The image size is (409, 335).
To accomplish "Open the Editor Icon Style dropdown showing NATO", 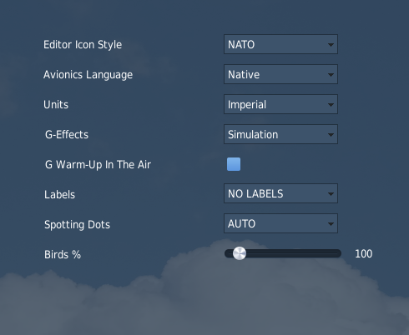I will [x=280, y=44].
